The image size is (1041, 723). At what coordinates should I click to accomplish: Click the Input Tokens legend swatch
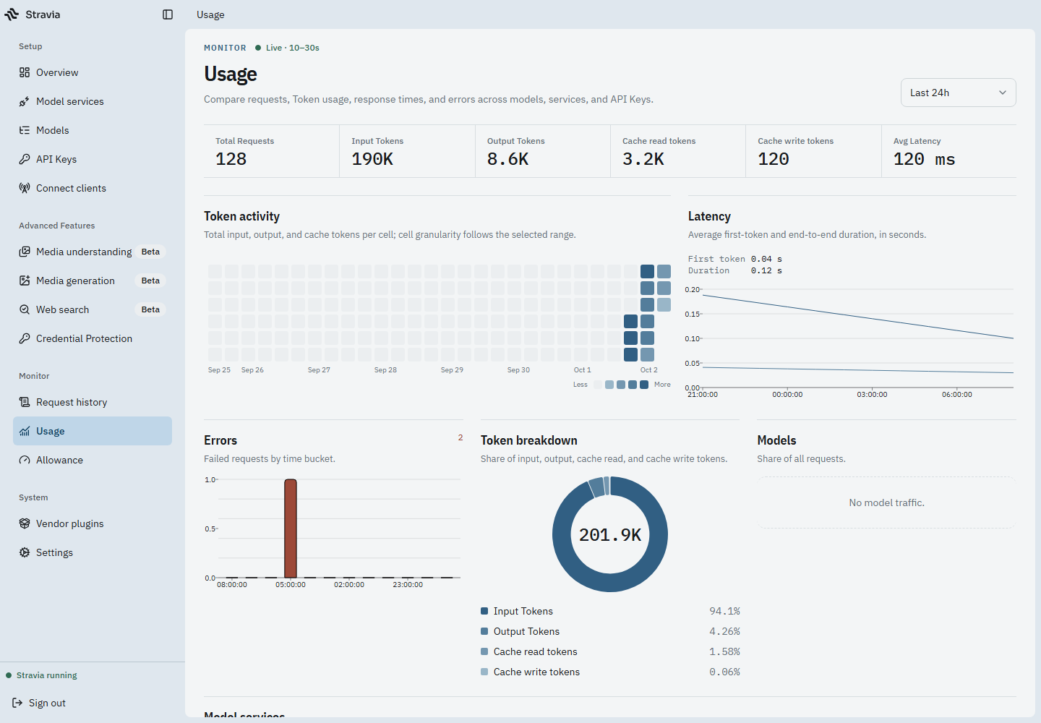click(x=484, y=611)
